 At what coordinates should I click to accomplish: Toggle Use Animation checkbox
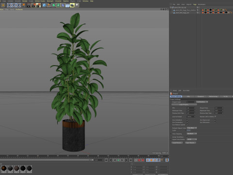point(187,120)
